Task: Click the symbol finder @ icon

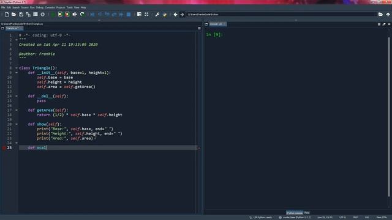Action: 42,15
